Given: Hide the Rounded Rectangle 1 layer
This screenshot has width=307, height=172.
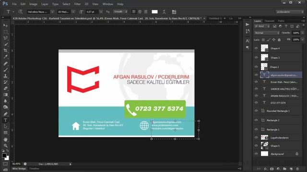Looking at the screenshot, I should 256,111.
